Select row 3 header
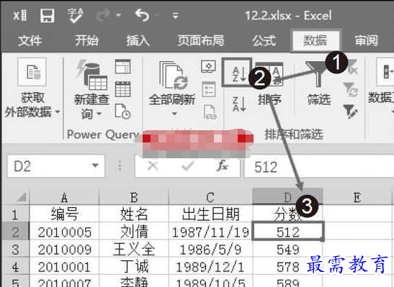The image size is (394, 287). coord(16,250)
